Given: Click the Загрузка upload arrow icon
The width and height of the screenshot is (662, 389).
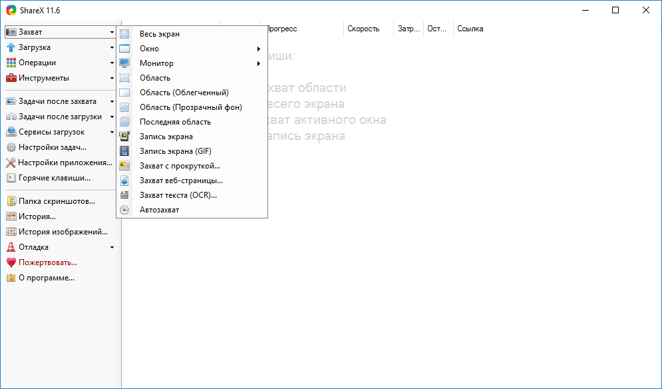Looking at the screenshot, I should click(x=11, y=47).
